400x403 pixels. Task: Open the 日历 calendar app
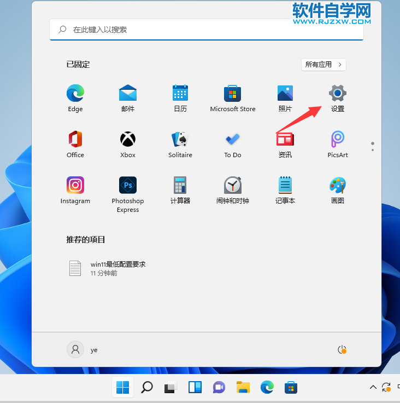[x=180, y=99]
